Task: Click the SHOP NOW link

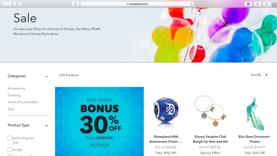Action: (99, 145)
